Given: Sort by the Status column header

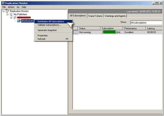Looking at the screenshot, I should 89,28.
